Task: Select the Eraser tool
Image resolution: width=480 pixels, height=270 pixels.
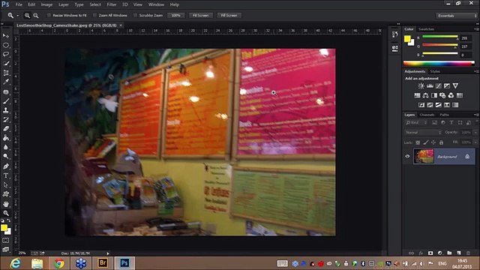Action: pyautogui.click(x=6, y=129)
